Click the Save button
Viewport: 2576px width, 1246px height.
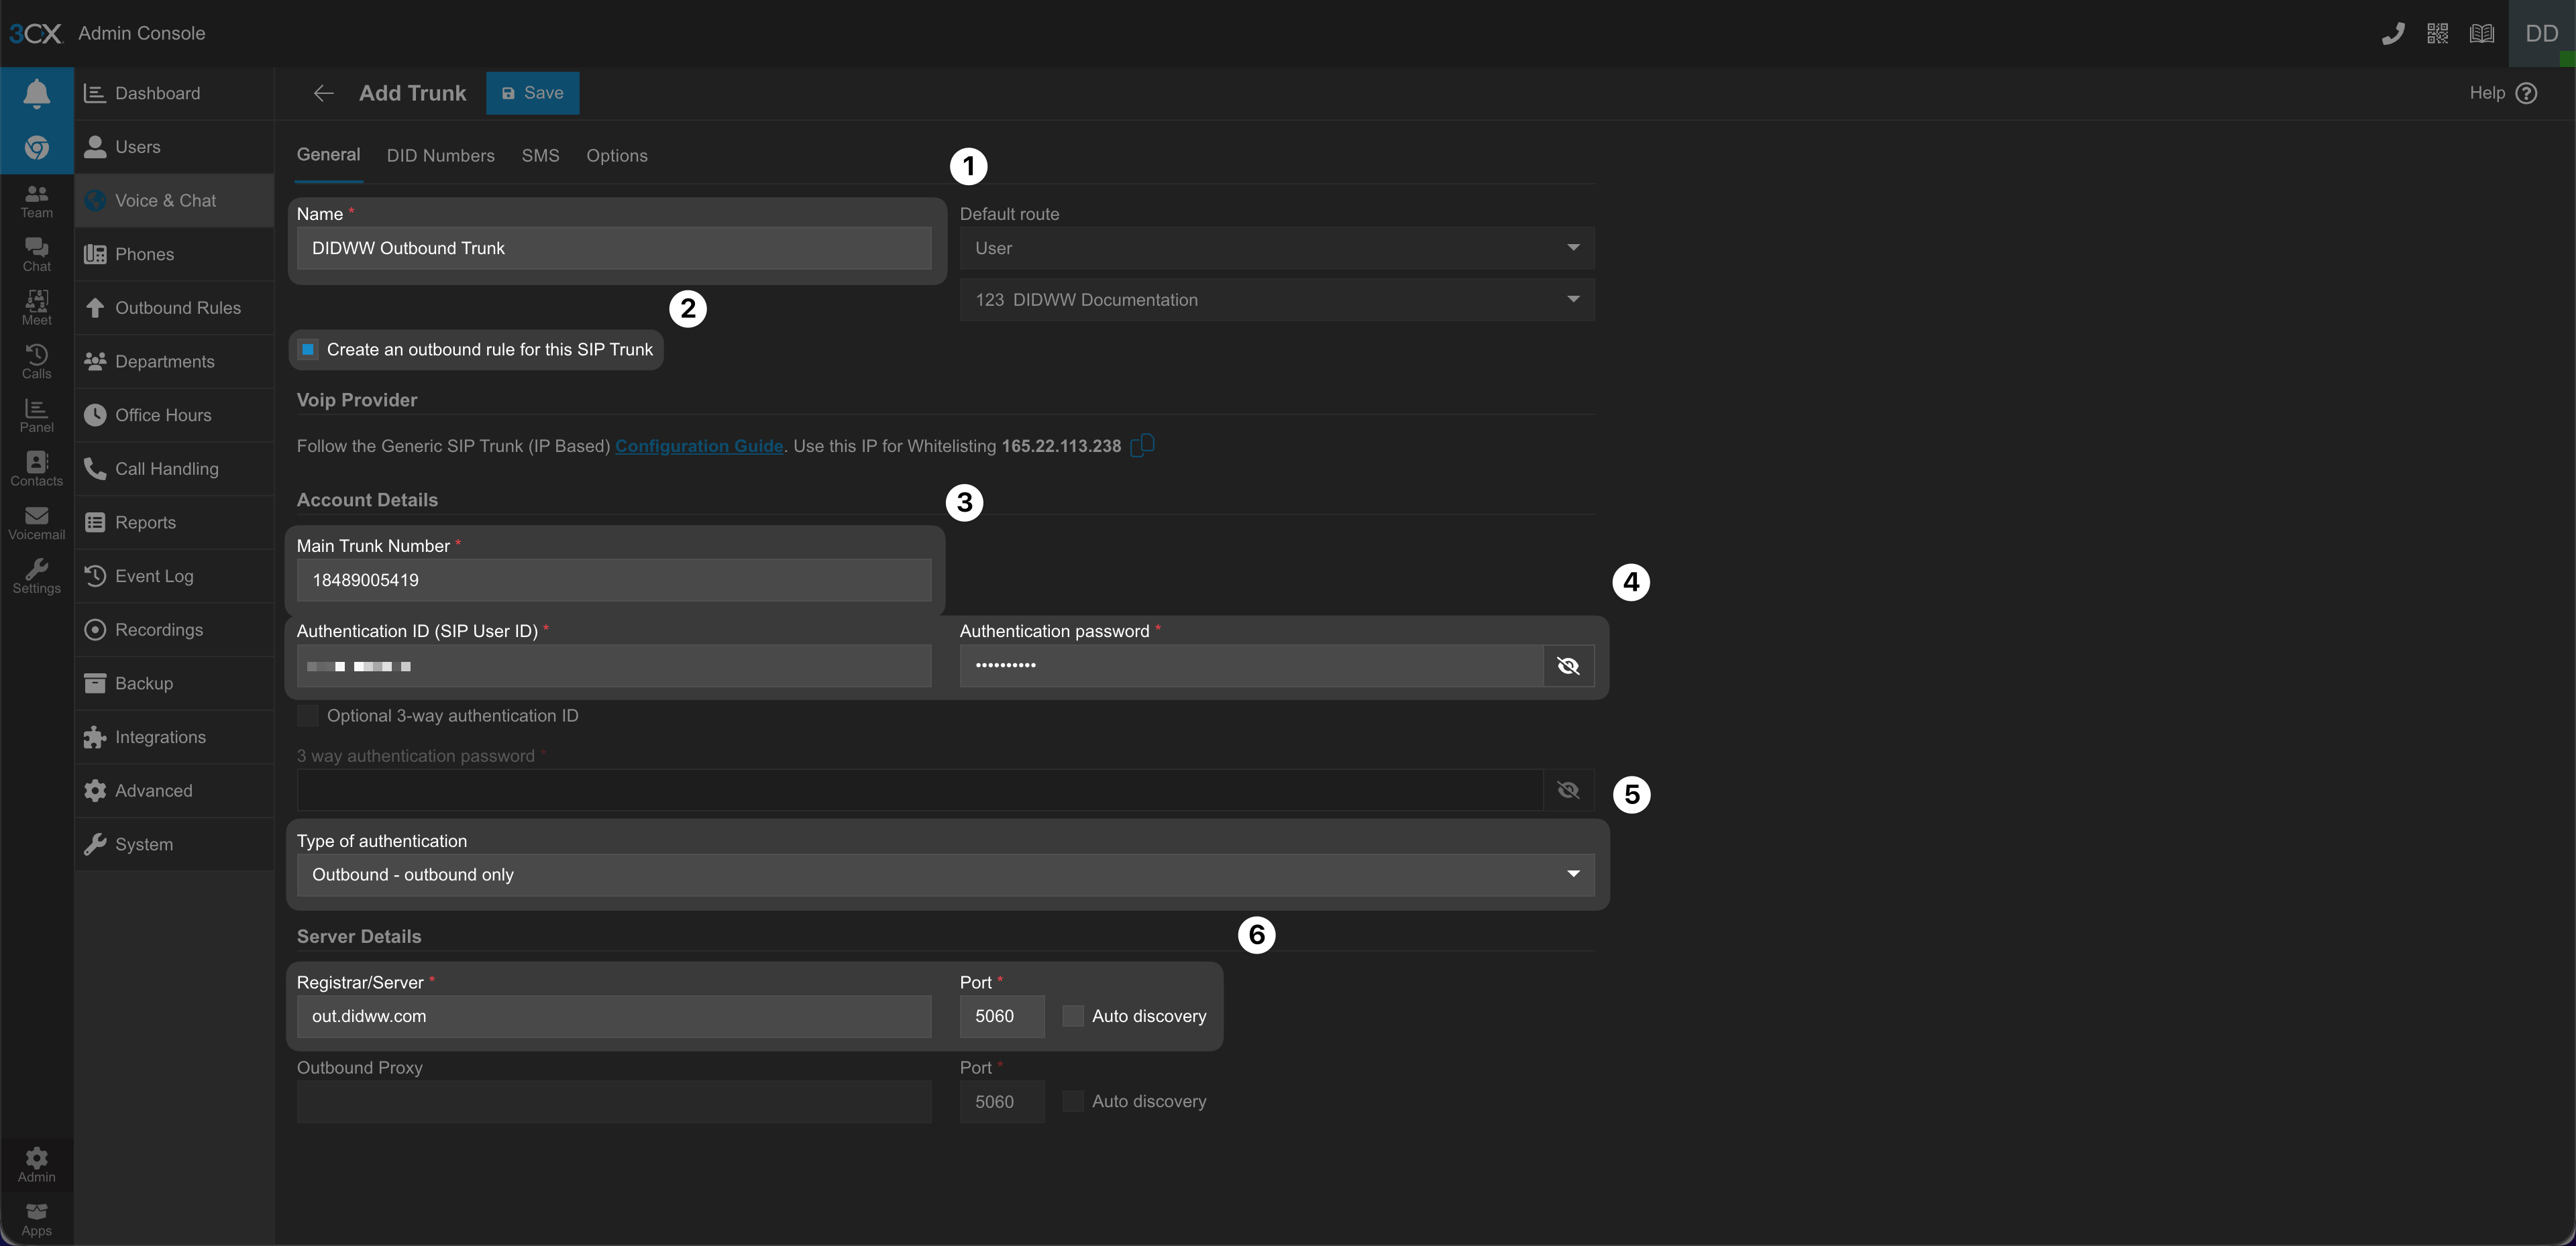point(532,93)
